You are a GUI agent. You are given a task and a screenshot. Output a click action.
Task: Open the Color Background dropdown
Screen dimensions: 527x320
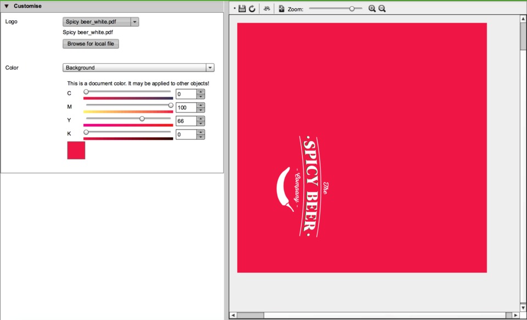coord(138,68)
